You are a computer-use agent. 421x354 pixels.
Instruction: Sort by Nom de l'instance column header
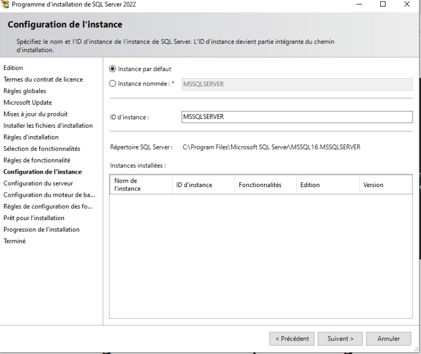point(141,184)
